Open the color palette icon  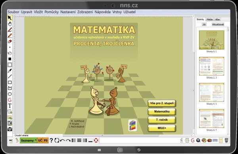coord(204,141)
